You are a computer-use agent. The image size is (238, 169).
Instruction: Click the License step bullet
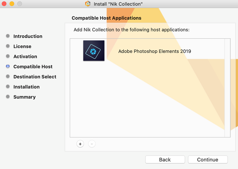[x=8, y=46]
